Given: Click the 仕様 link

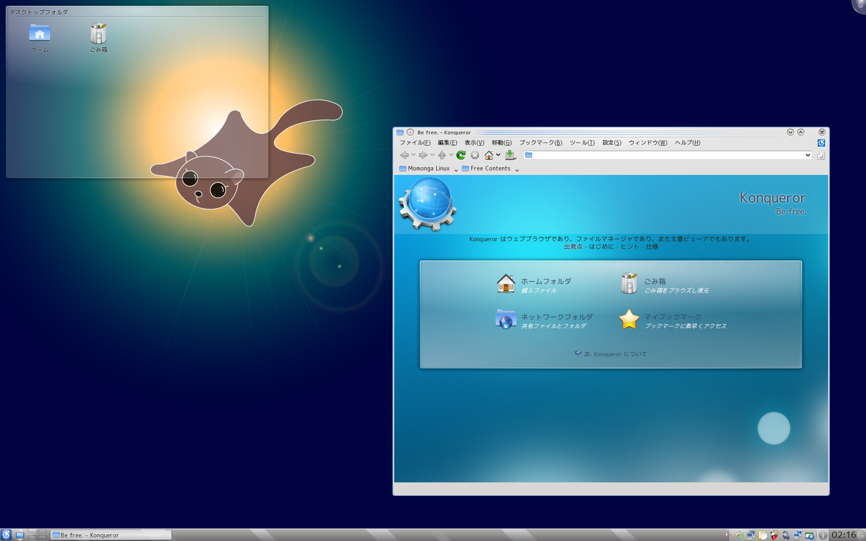Looking at the screenshot, I should [652, 247].
